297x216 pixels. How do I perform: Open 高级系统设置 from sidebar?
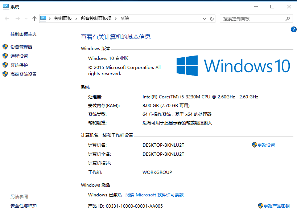24,74
